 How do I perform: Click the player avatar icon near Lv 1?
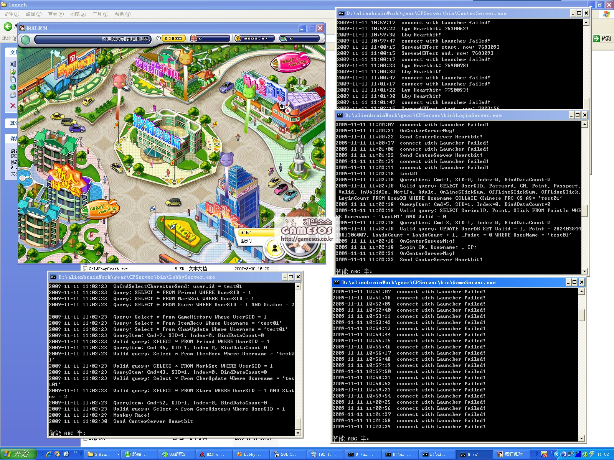point(275,249)
